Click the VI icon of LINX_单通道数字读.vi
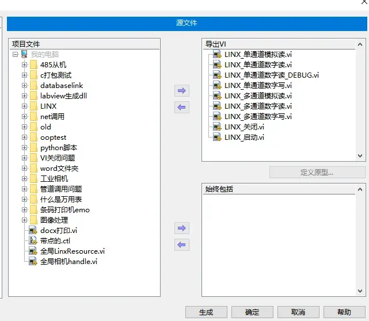Viewport: 369px width, 321px height. (x=217, y=64)
